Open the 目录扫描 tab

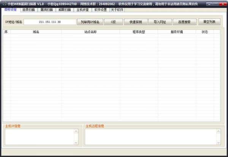tap(28, 10)
